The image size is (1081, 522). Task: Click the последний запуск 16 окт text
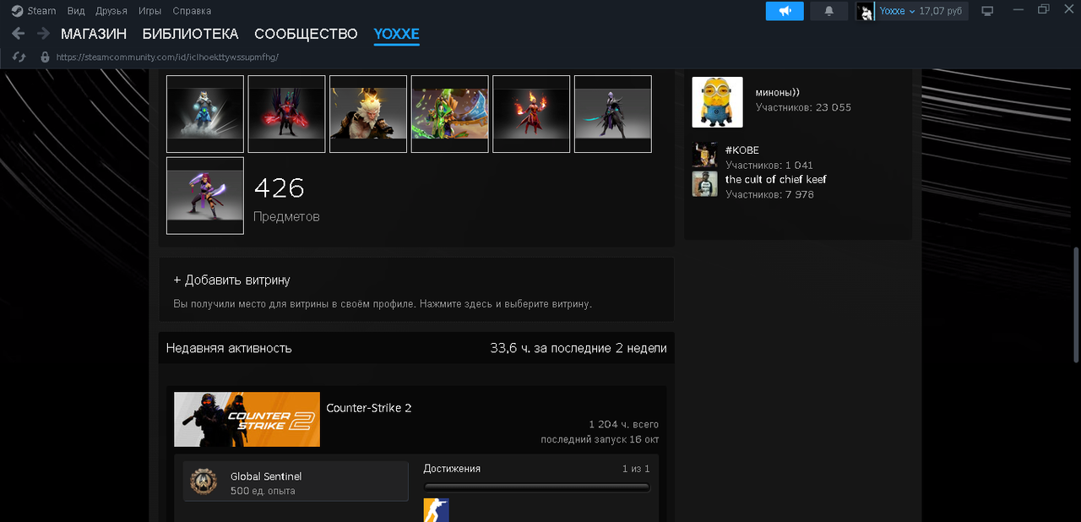600,439
